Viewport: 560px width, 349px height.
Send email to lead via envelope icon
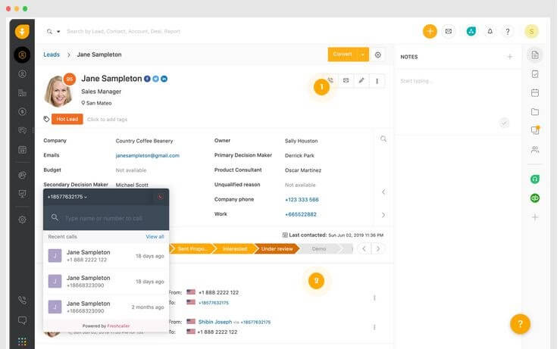click(x=346, y=81)
